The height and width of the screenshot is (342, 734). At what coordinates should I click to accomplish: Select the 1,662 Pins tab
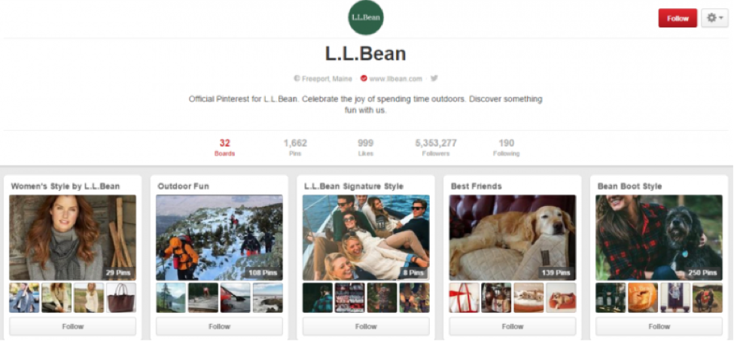click(x=295, y=147)
